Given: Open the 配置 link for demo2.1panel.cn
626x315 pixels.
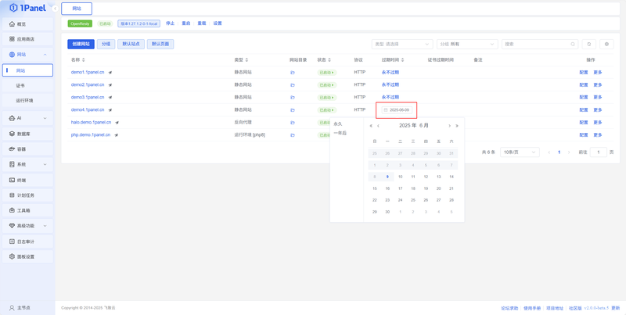Looking at the screenshot, I should pos(584,85).
